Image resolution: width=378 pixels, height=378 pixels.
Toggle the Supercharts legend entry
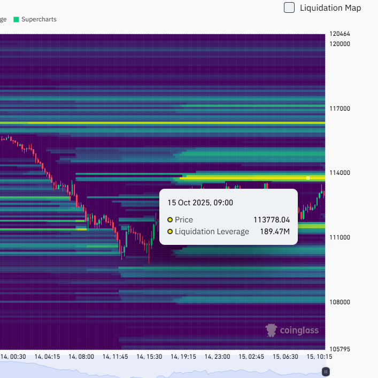[x=35, y=19]
